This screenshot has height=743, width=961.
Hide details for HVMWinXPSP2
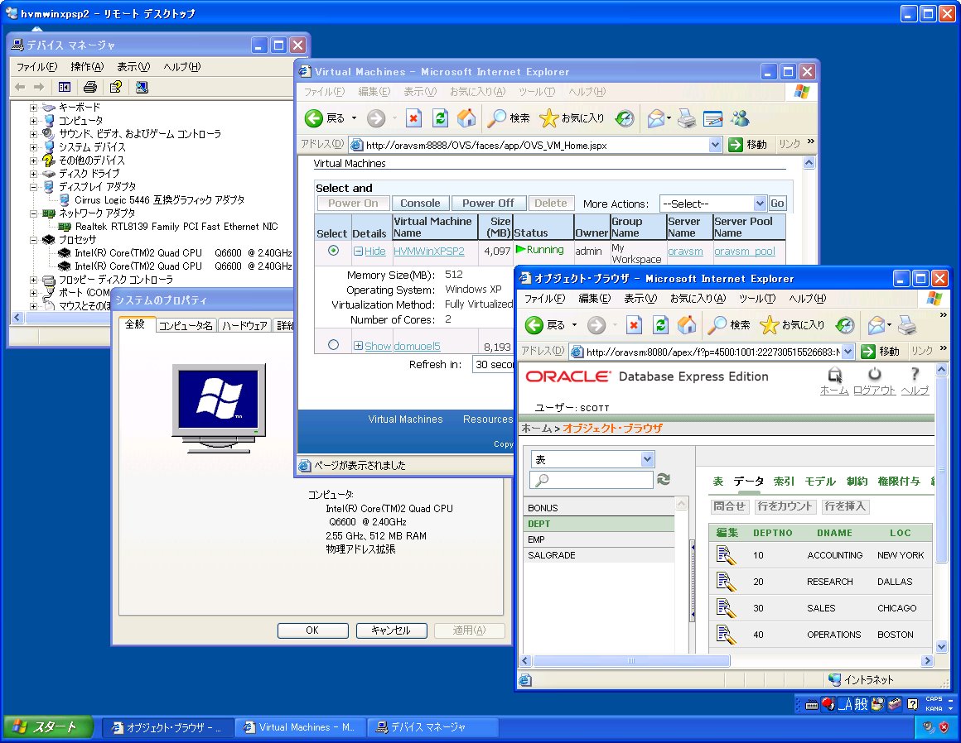(369, 251)
